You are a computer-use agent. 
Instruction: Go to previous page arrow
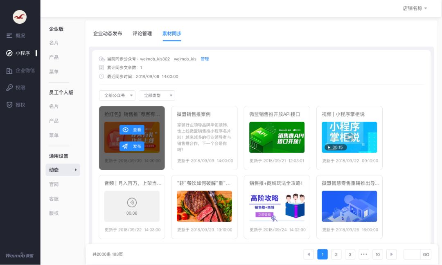[309, 254]
